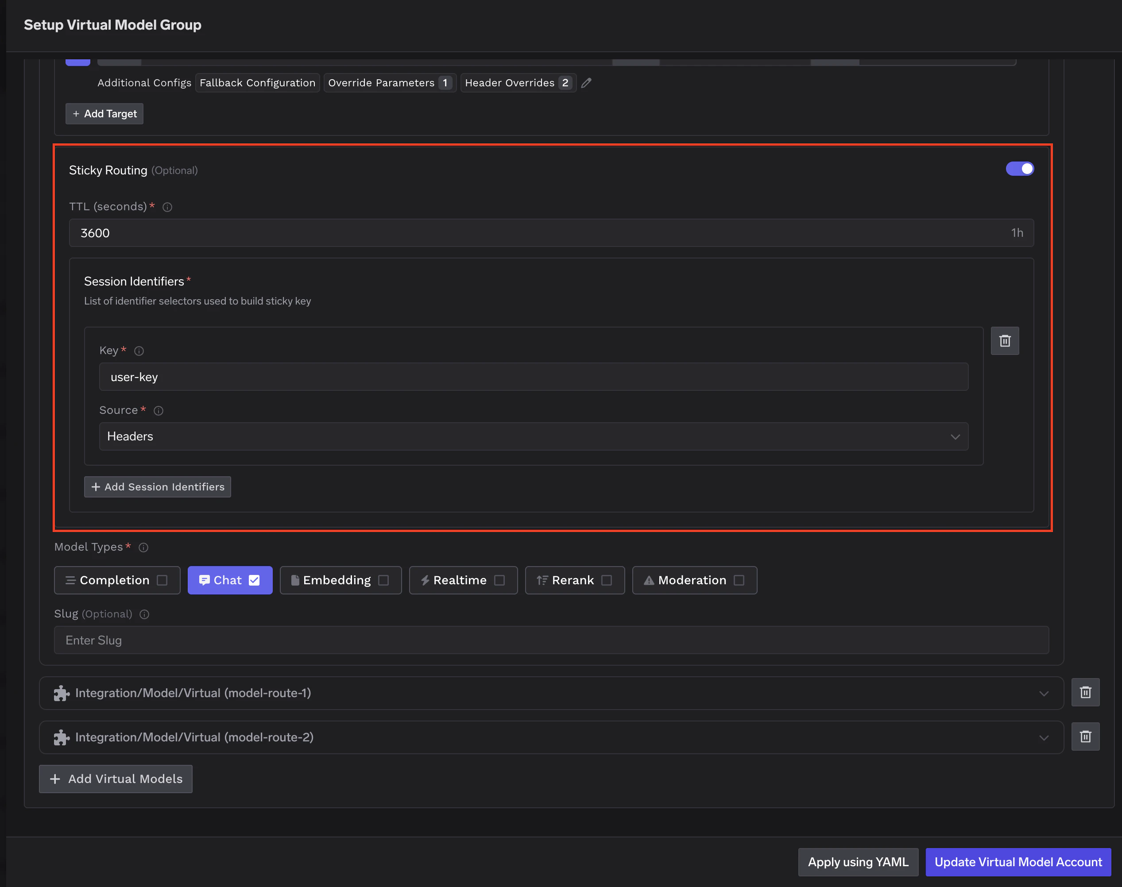Click info icon next to Slug label
Image resolution: width=1122 pixels, height=887 pixels.
[144, 614]
